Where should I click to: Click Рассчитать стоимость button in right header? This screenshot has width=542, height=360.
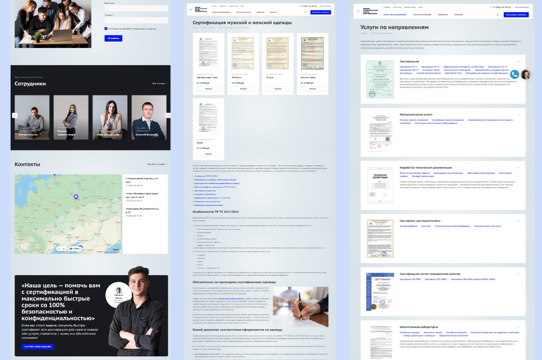pyautogui.click(x=516, y=15)
